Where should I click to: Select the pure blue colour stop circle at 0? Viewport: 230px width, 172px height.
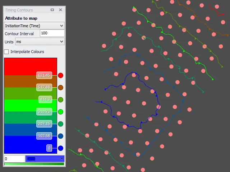[x=60, y=148]
